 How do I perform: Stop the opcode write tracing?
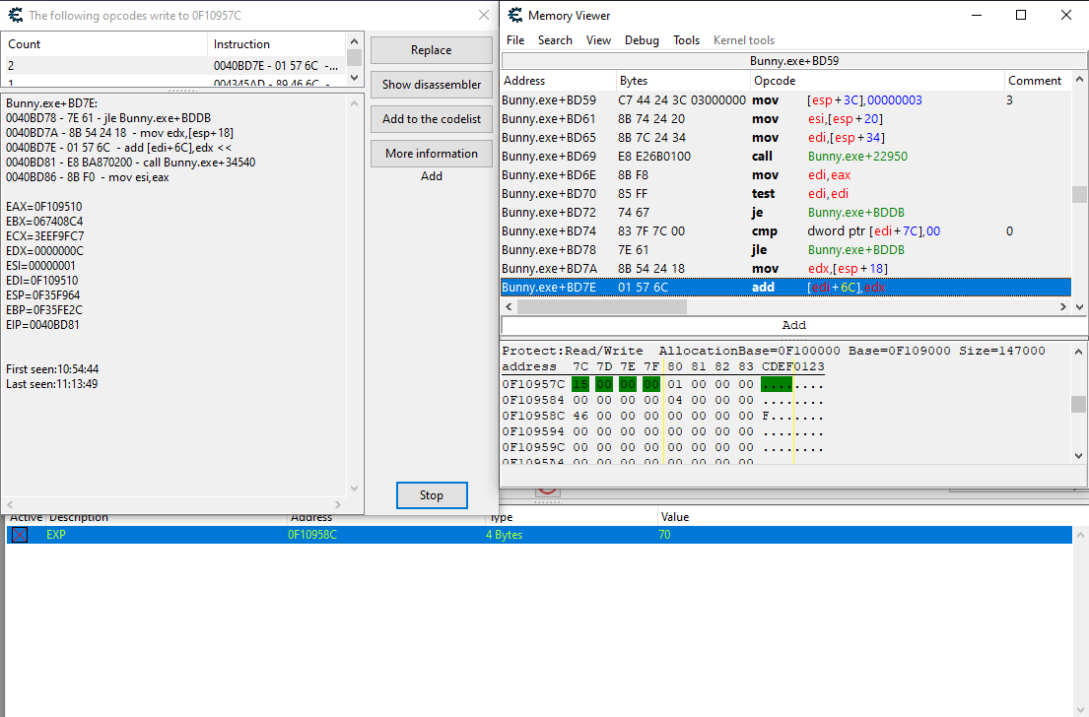coord(431,495)
